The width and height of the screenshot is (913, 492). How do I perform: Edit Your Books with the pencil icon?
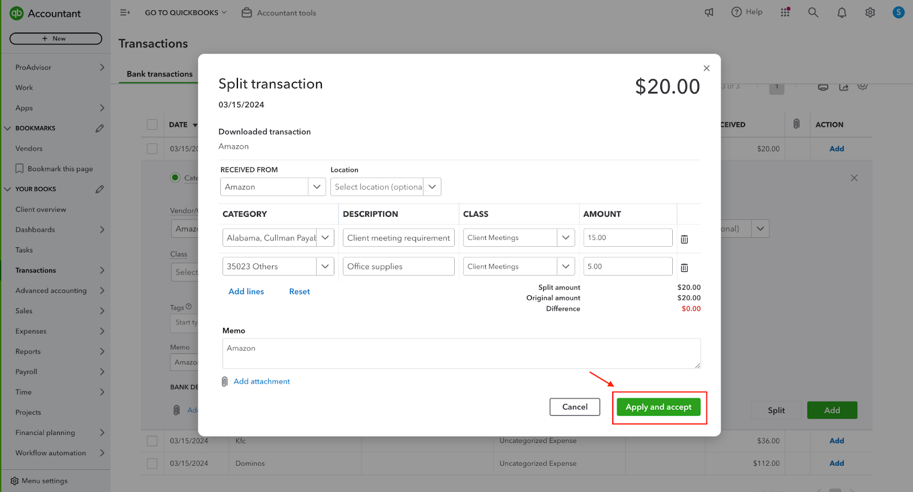(x=100, y=189)
